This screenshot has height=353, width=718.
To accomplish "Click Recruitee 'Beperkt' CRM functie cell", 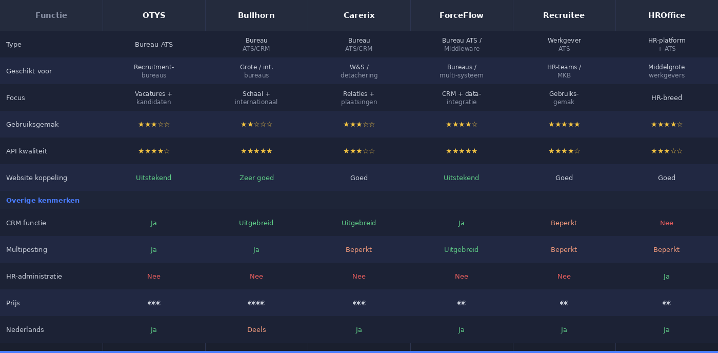I will pos(564,223).
